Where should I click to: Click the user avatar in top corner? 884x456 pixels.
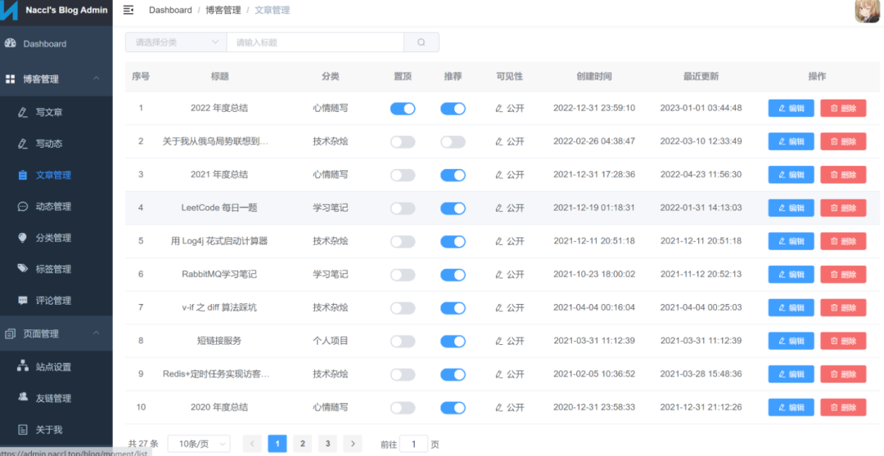[x=867, y=11]
